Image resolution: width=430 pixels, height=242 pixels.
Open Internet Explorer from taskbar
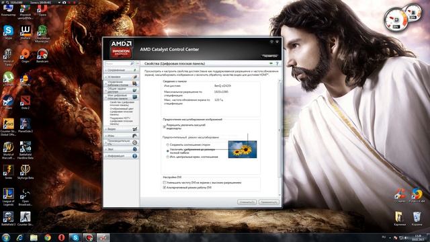[19, 237]
